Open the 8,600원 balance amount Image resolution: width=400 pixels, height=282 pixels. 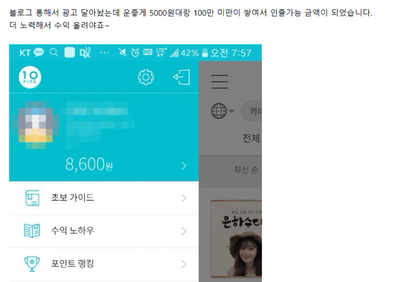click(89, 164)
